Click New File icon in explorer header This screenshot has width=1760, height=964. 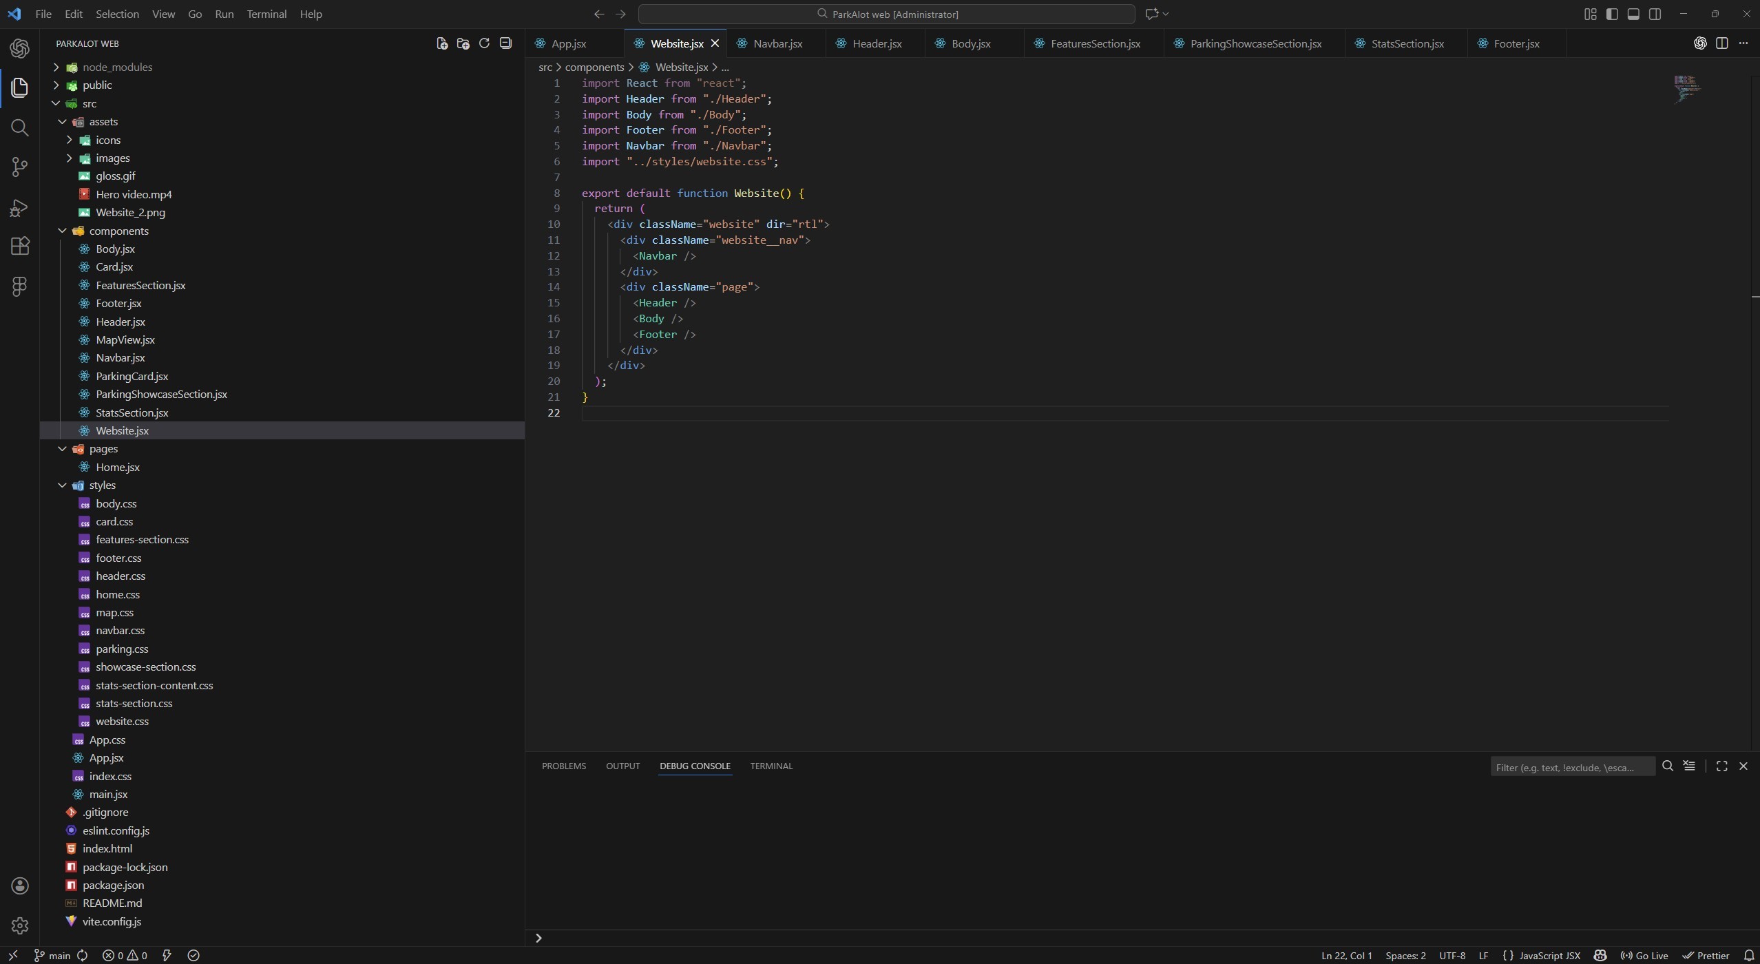point(442,43)
